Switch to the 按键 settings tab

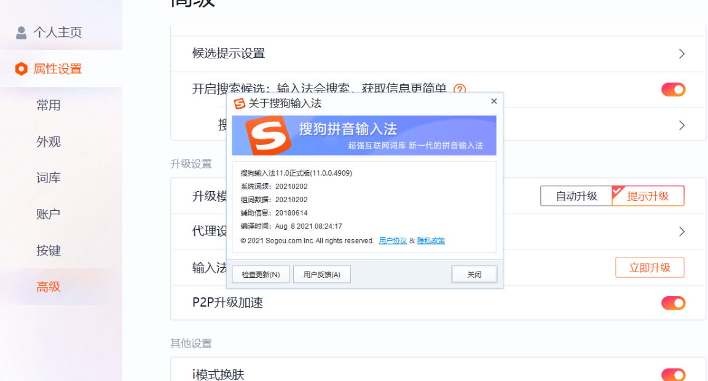[49, 251]
